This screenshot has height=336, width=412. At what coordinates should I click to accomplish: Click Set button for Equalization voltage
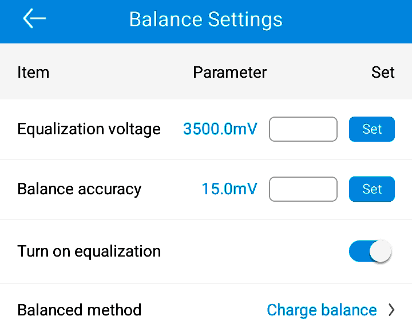click(372, 129)
